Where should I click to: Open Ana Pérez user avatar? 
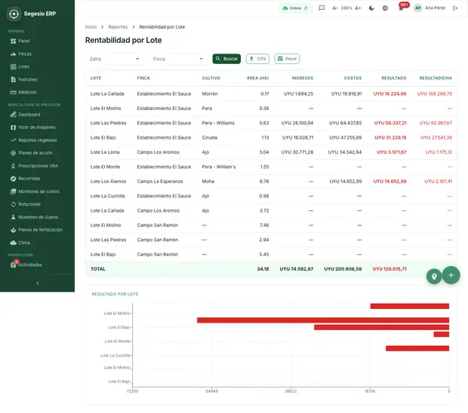(x=418, y=8)
